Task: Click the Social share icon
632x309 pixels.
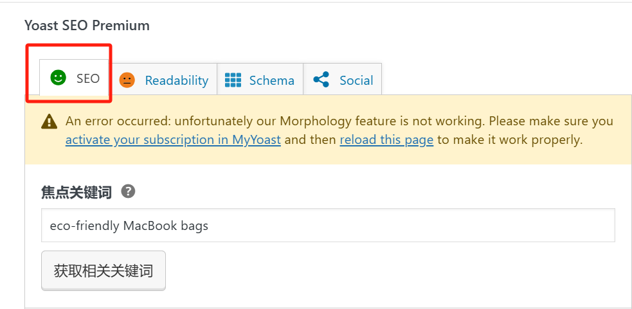Action: 321,80
